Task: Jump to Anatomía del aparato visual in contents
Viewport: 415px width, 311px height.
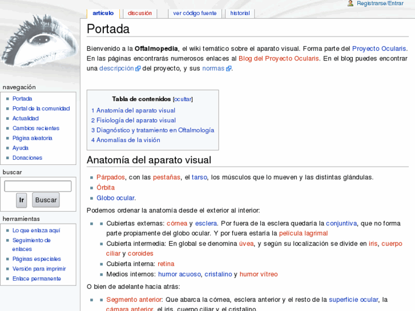Action: (x=133, y=110)
